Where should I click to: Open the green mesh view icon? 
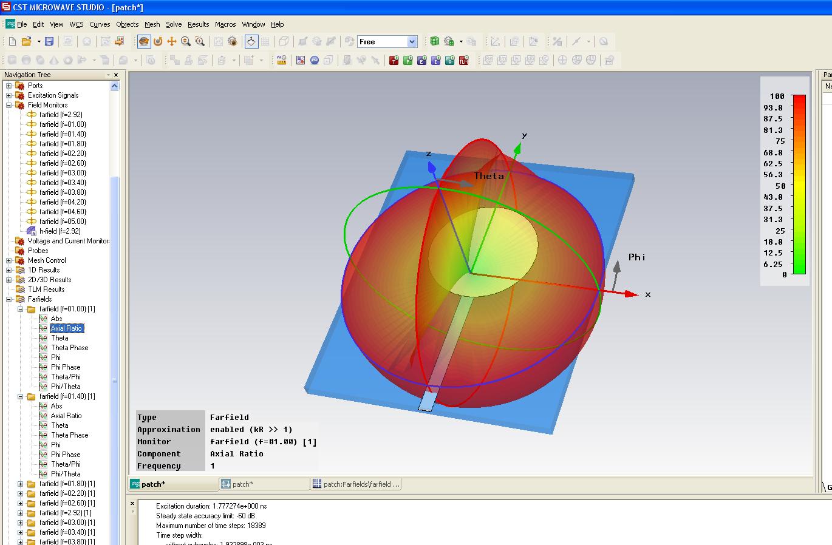[435, 41]
